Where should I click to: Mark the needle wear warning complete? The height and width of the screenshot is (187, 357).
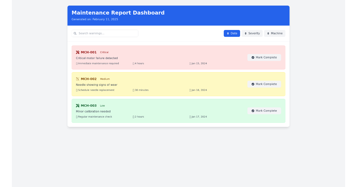click(x=264, y=84)
